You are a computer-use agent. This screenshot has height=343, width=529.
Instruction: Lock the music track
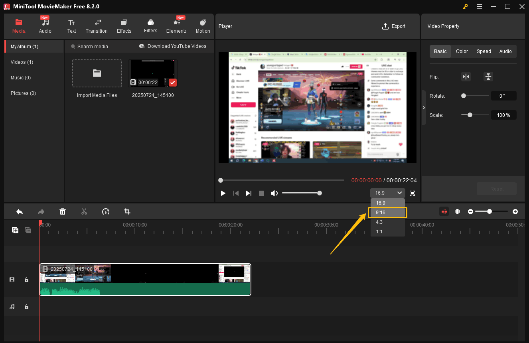pyautogui.click(x=26, y=307)
